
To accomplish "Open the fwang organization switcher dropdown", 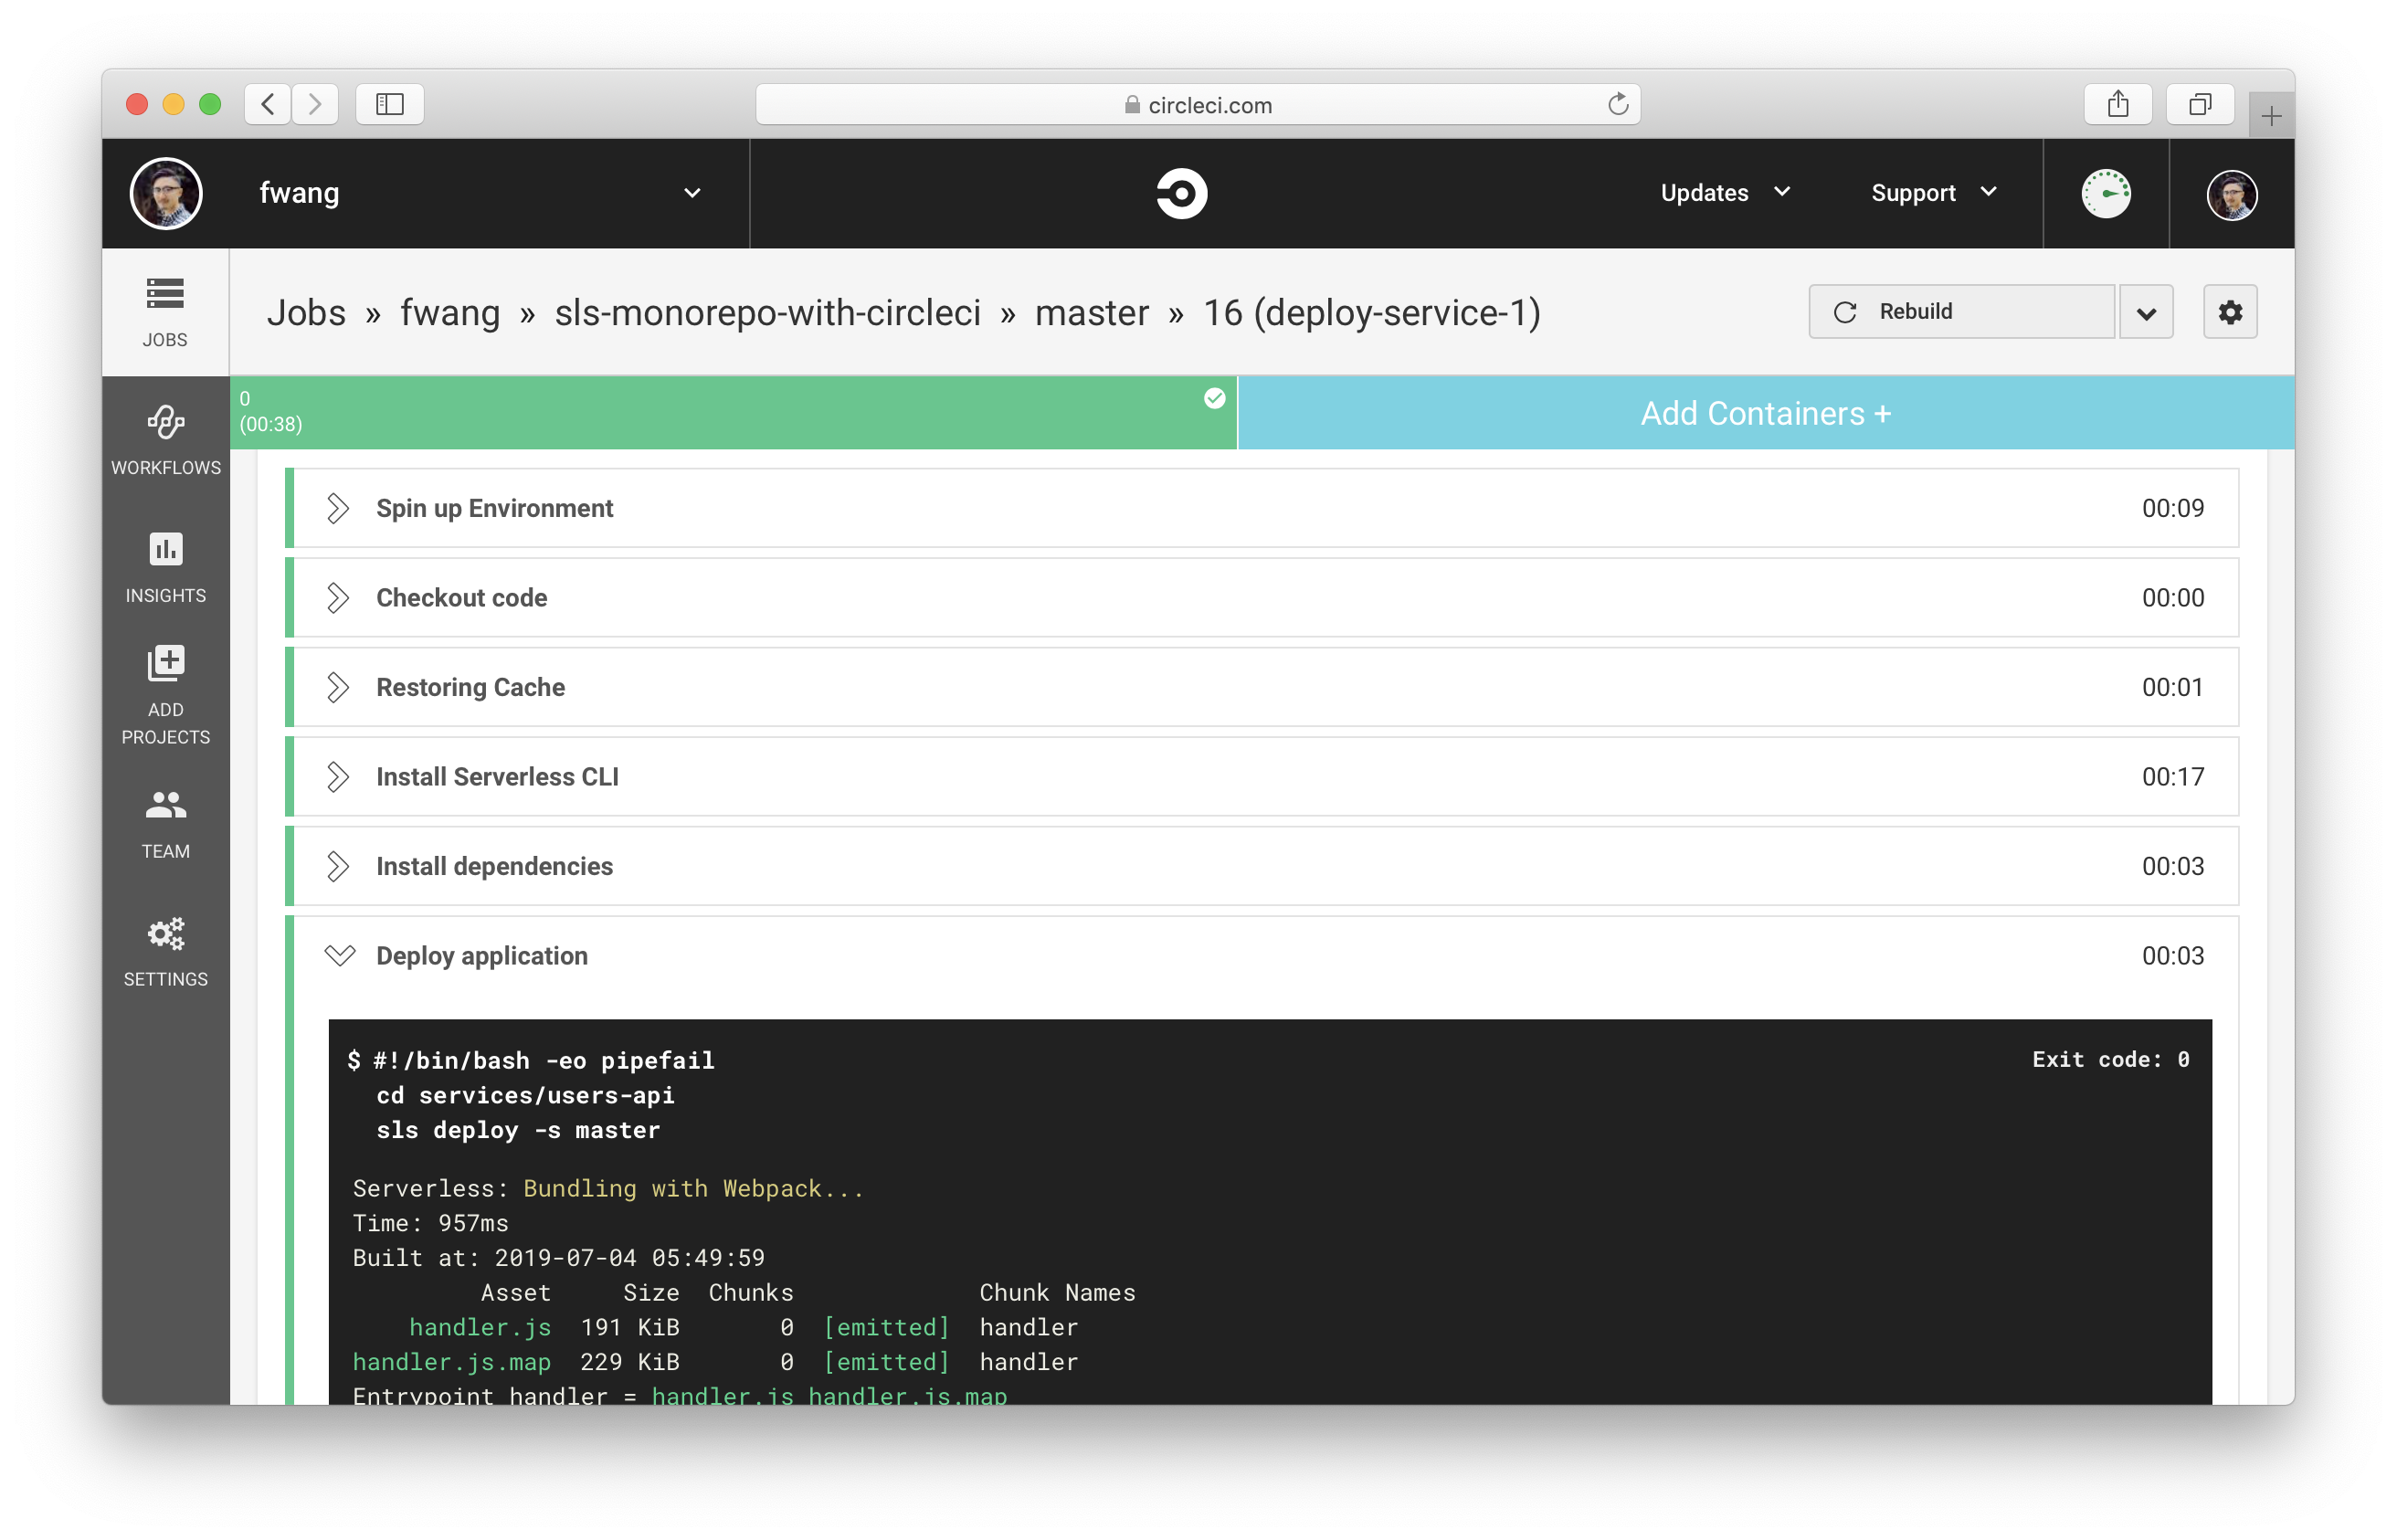I will tap(692, 193).
